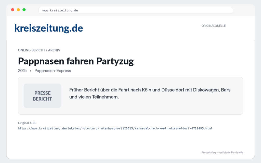Click the year '2015' below the headline

(x=22, y=71)
